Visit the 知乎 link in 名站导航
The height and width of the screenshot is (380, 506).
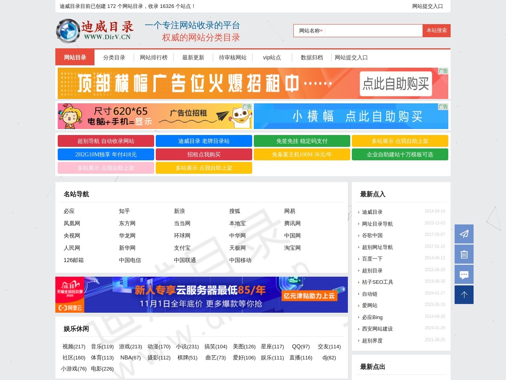coord(124,211)
